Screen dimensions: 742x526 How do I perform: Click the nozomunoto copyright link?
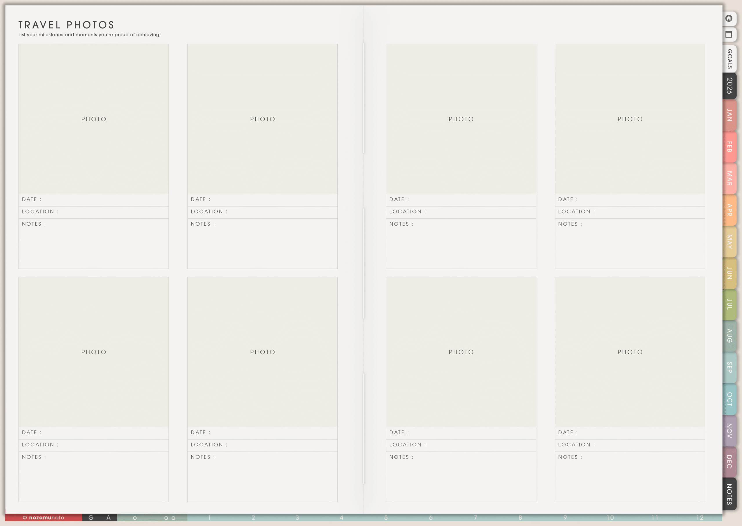coord(43,518)
